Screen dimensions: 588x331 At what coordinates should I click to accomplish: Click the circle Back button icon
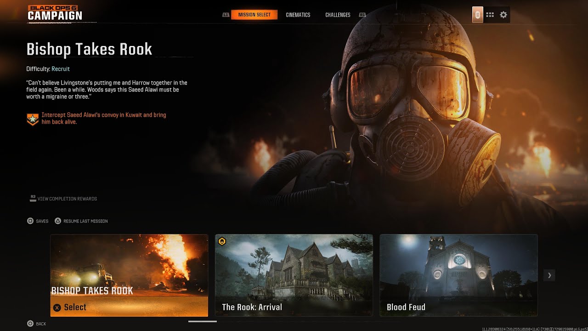30,324
